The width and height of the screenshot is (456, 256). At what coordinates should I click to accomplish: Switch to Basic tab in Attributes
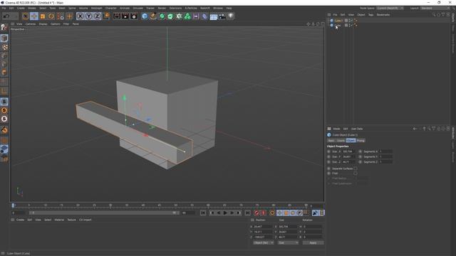(331, 141)
